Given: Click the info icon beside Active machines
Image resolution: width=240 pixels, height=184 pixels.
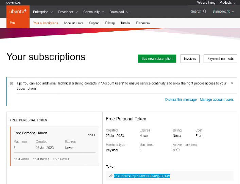Looking at the screenshot, I should [x=178, y=150].
